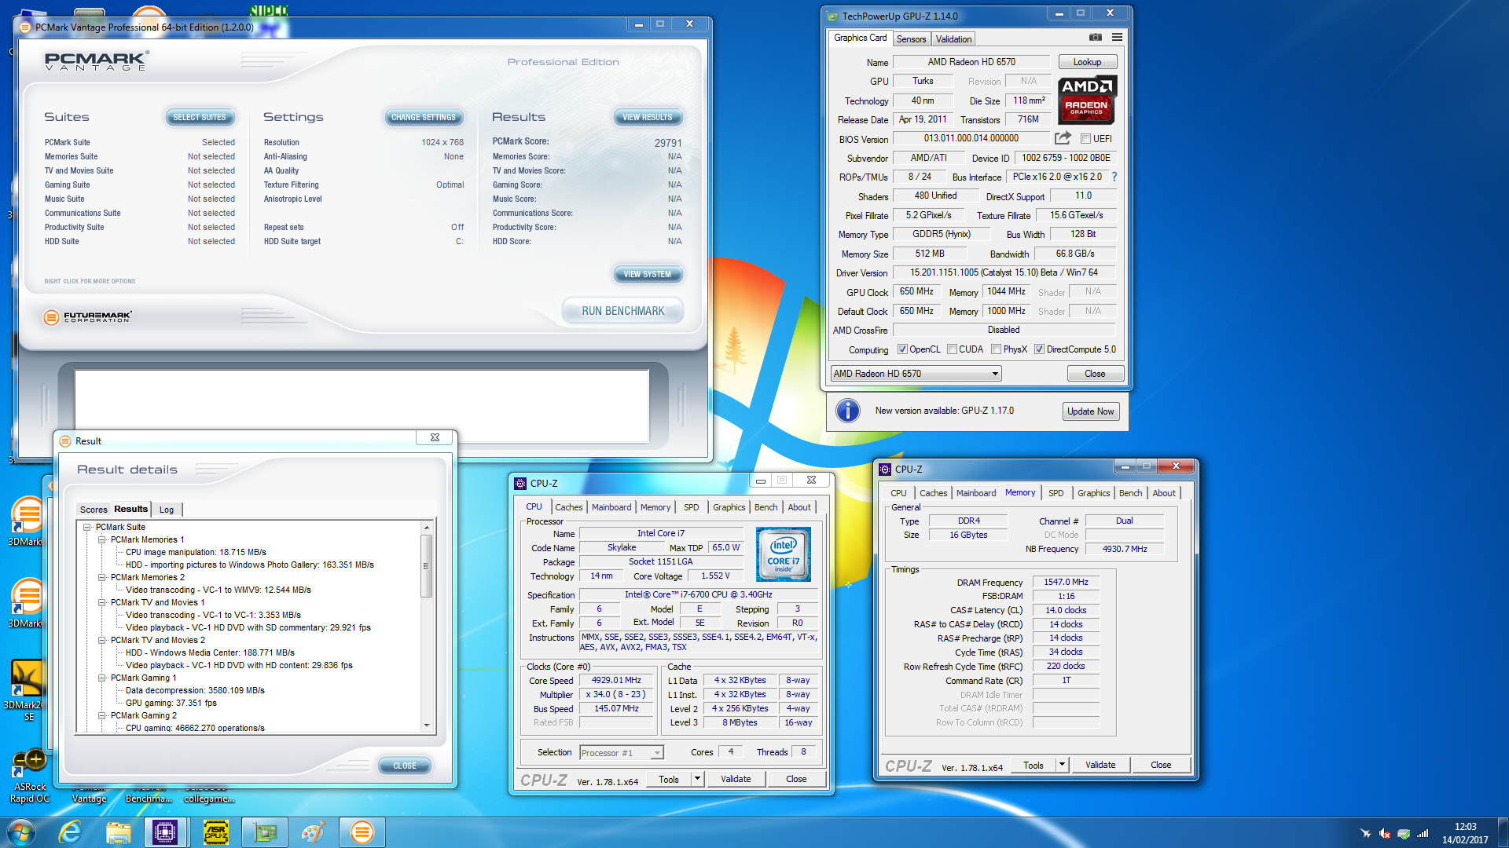Open Tools dropdown arrow in CPU-Z CPU window
Screen dimensions: 1509x848
click(696, 779)
